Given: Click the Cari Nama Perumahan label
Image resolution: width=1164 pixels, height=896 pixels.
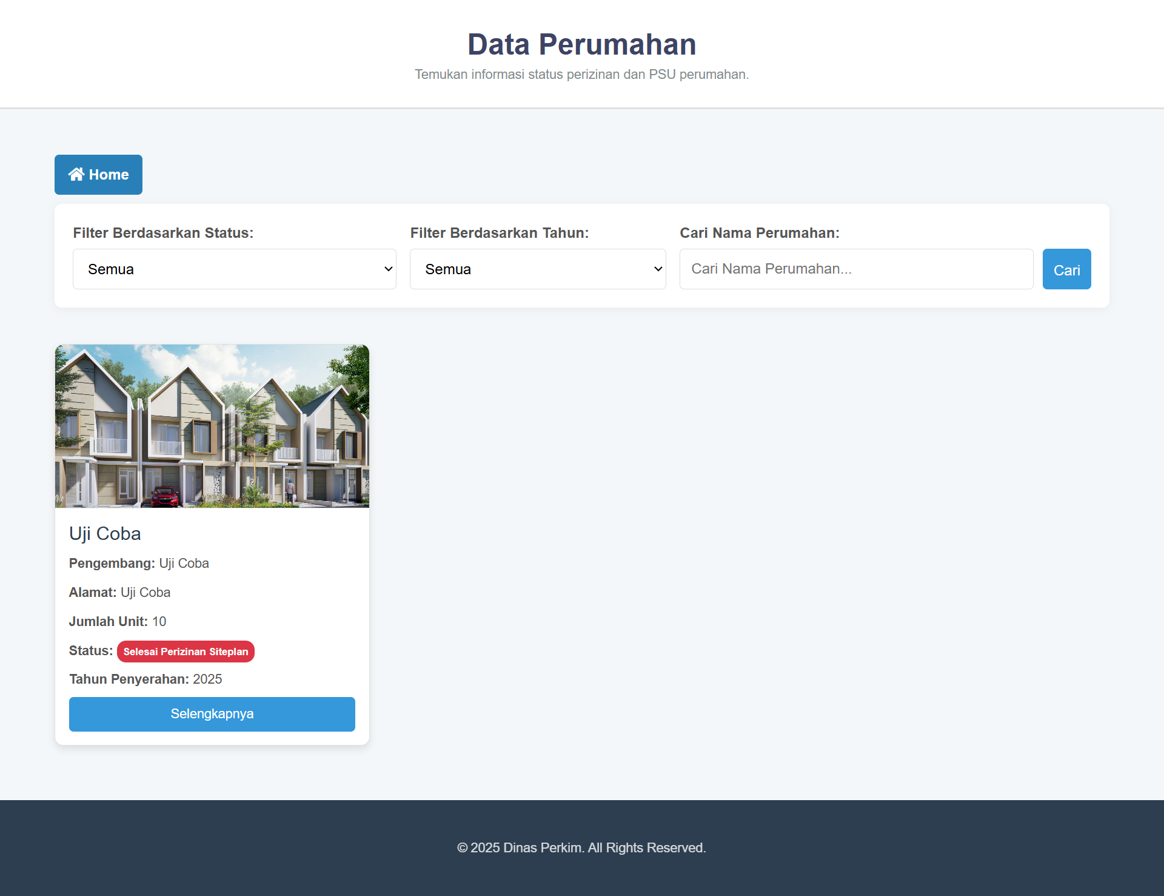Looking at the screenshot, I should (x=759, y=233).
